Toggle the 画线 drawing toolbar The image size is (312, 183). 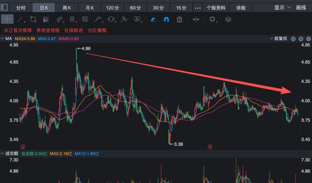pyautogui.click(x=301, y=8)
